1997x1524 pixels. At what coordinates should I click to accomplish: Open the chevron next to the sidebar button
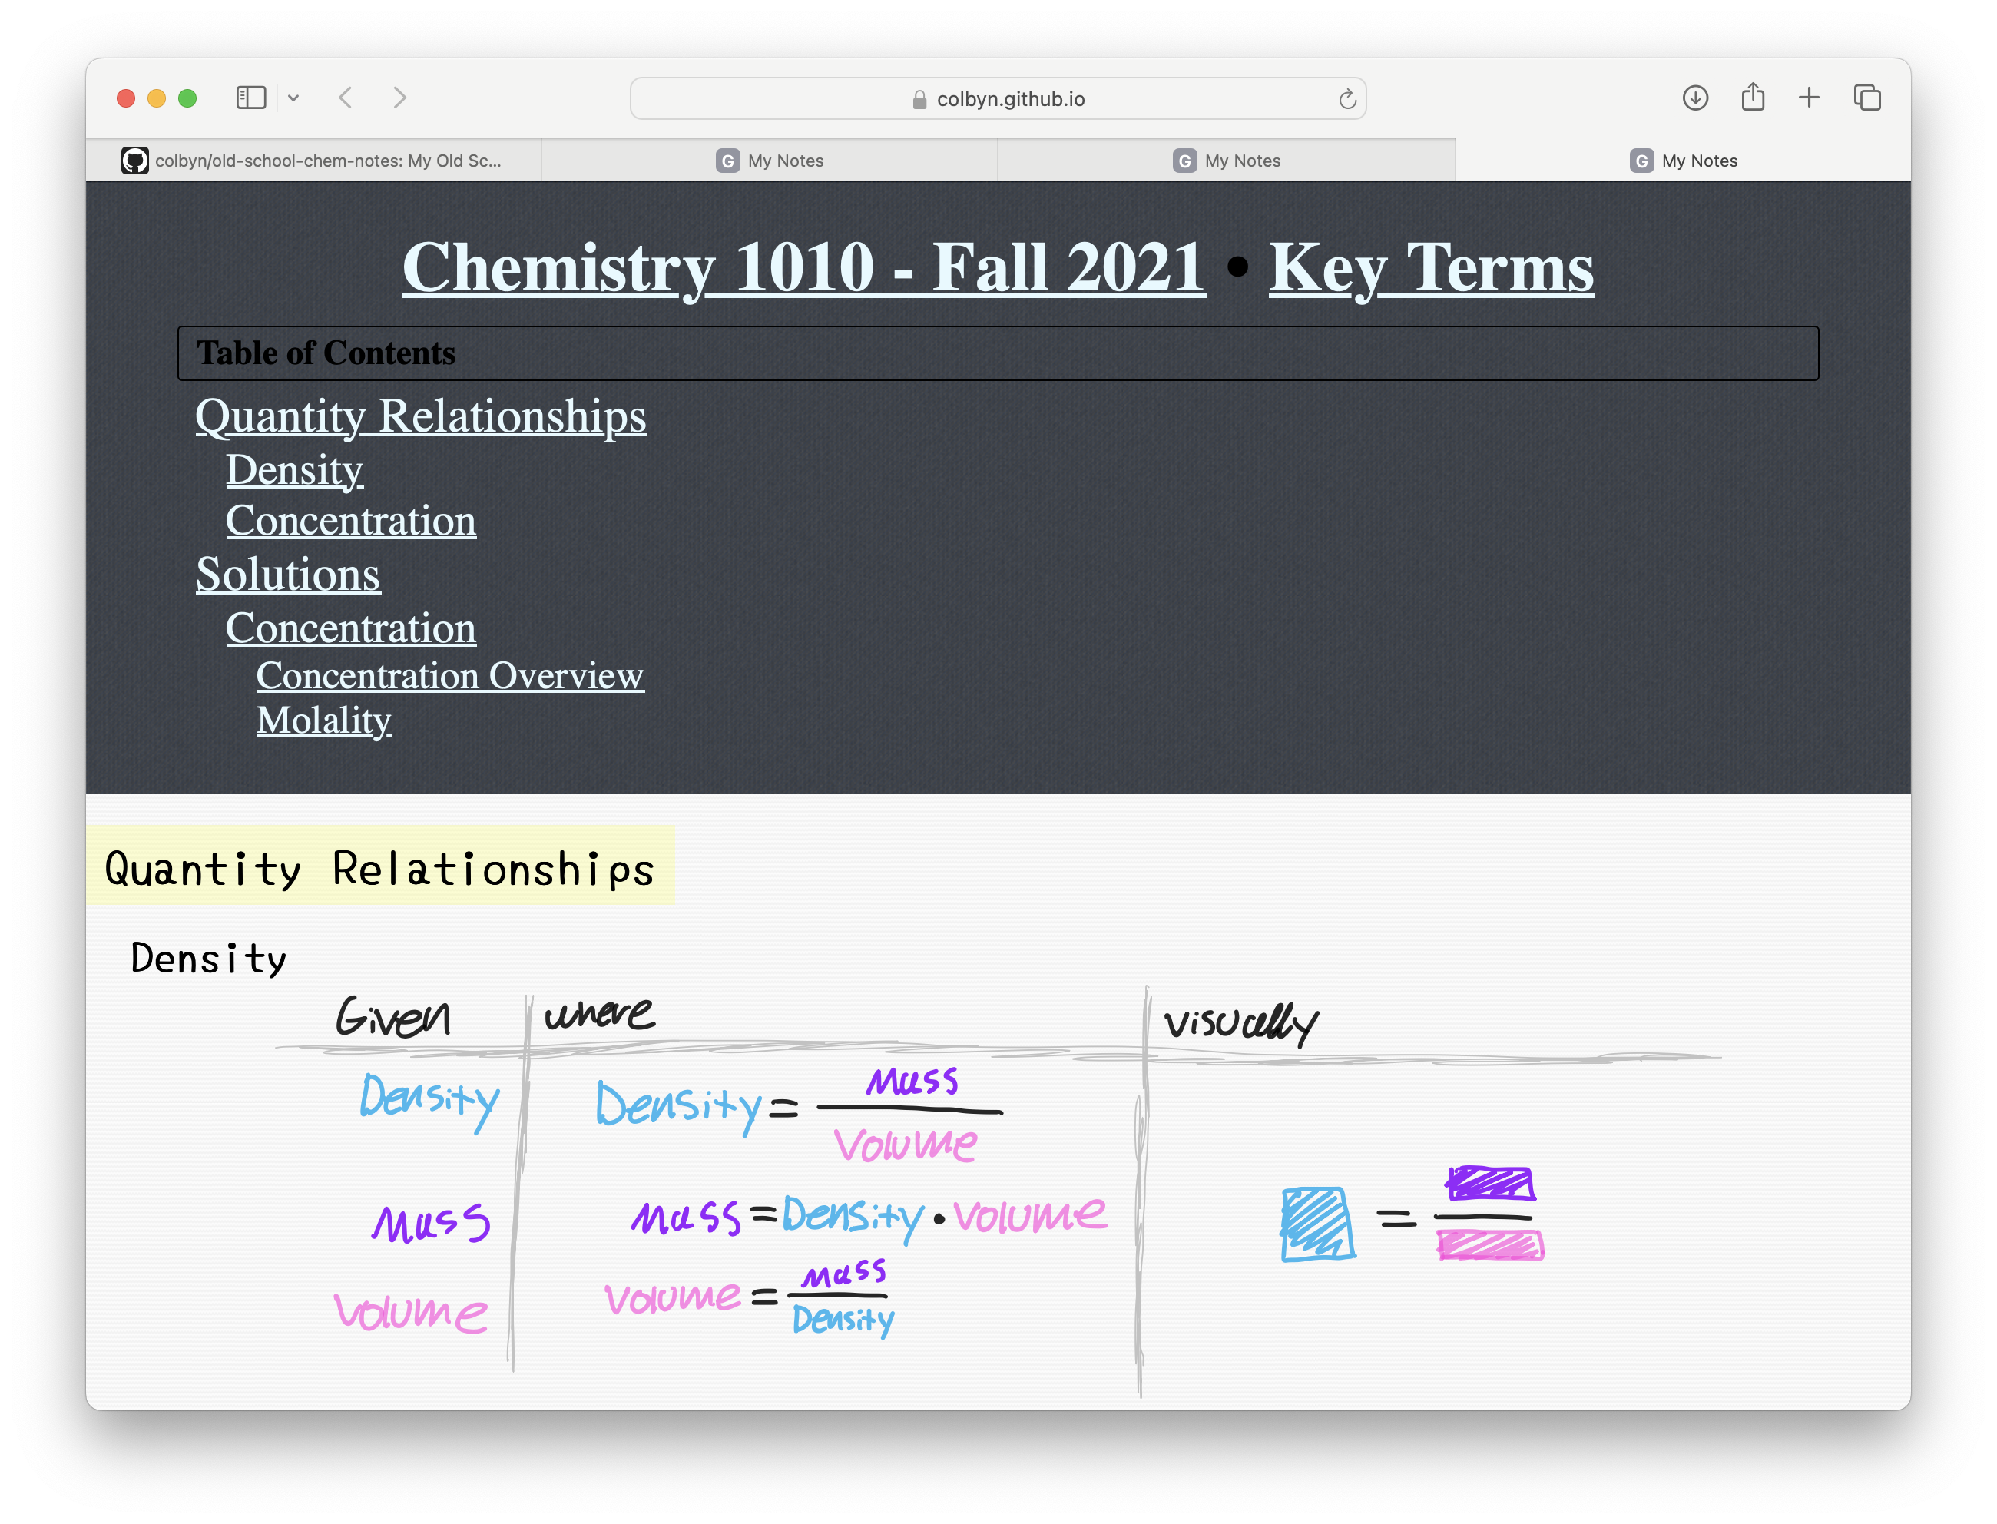(x=293, y=98)
